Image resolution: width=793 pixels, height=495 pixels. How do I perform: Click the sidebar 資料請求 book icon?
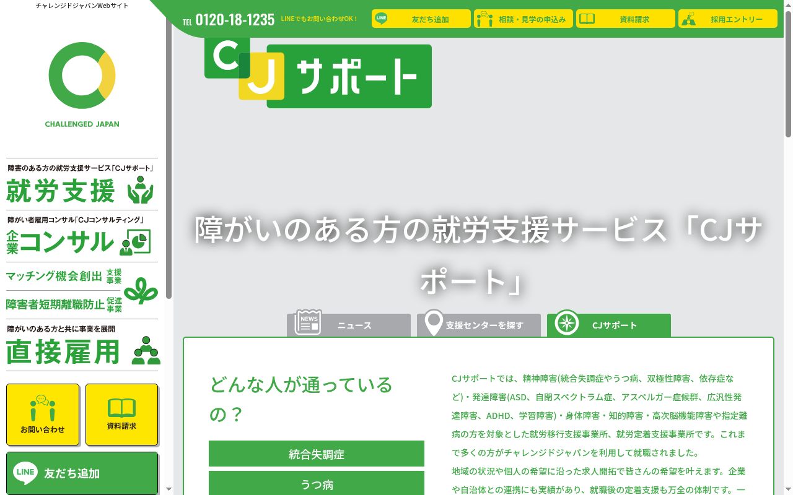tap(121, 408)
